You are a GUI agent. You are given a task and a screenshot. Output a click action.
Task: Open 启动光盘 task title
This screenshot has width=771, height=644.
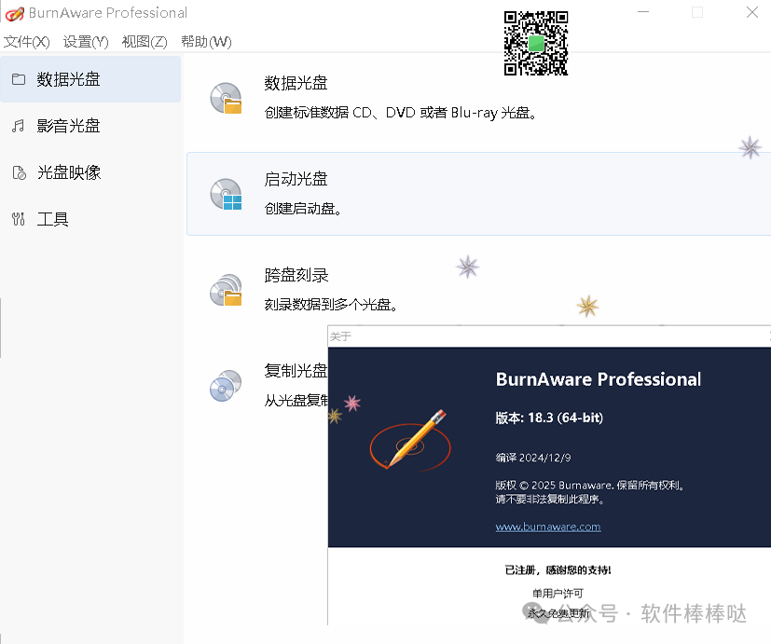pos(296,179)
